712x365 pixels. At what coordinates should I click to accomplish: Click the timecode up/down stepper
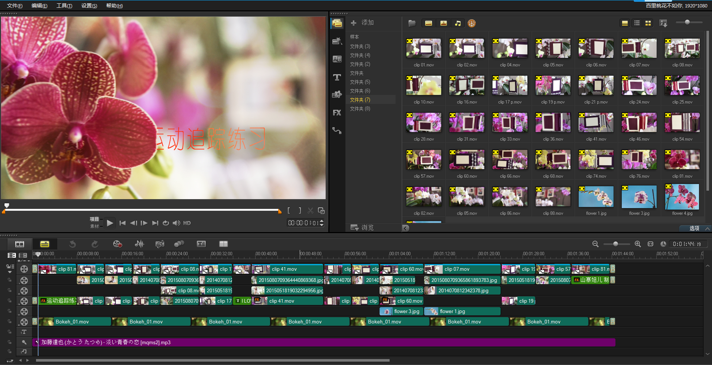[x=322, y=223]
